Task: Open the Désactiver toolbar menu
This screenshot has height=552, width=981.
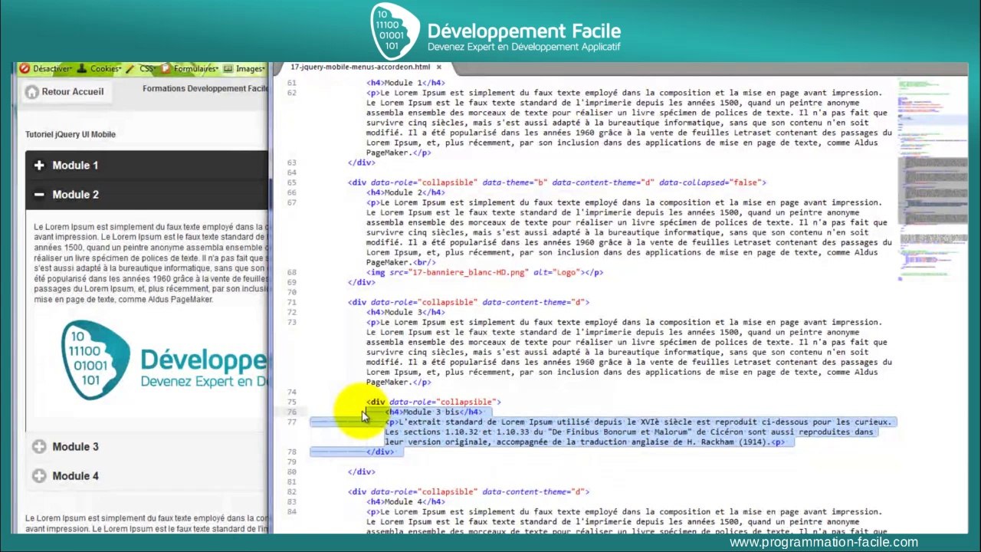Action: [45, 68]
